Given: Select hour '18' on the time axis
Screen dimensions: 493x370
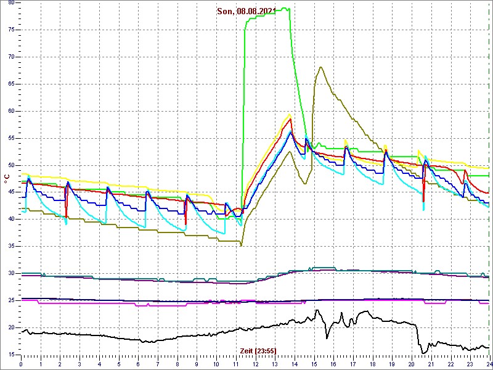Looking at the screenshot, I should [372, 364].
